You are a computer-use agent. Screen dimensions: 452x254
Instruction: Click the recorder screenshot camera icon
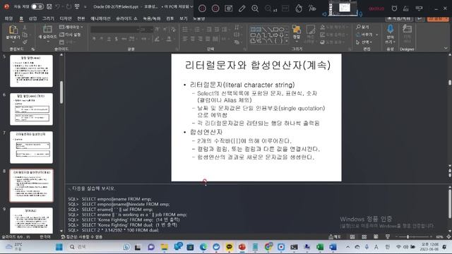[x=229, y=8]
